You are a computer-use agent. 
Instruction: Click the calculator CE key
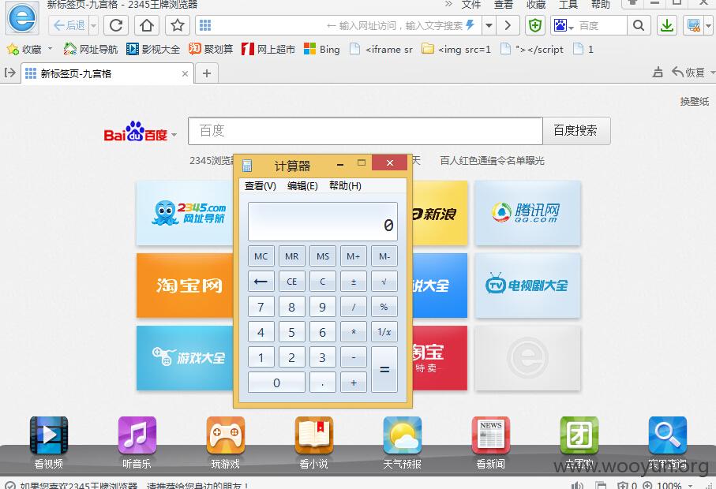(291, 282)
